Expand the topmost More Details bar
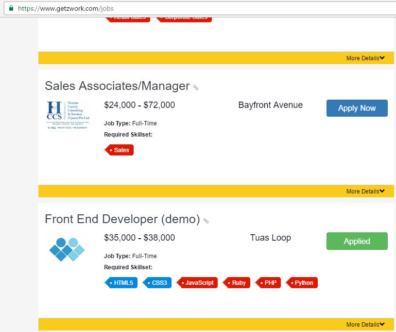396x332 pixels. [365, 58]
